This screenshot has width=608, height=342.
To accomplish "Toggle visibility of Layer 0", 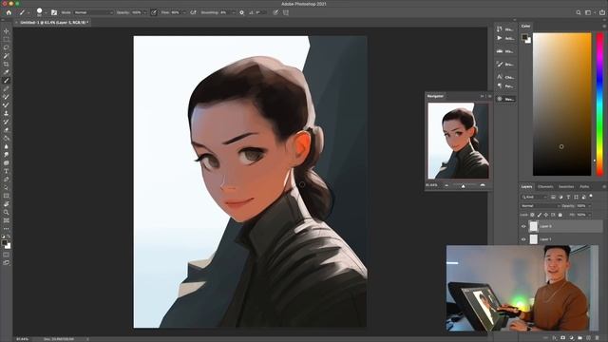I will [523, 226].
